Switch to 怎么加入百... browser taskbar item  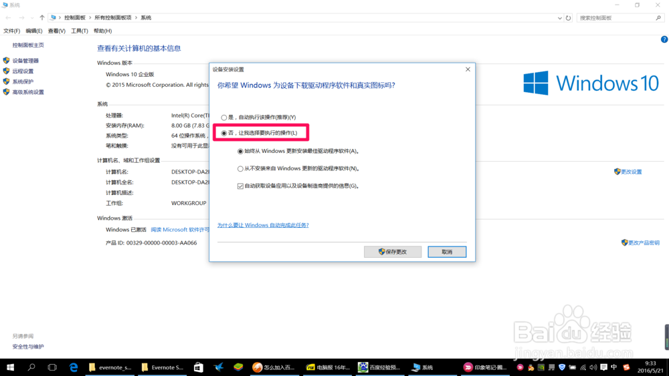point(274,367)
